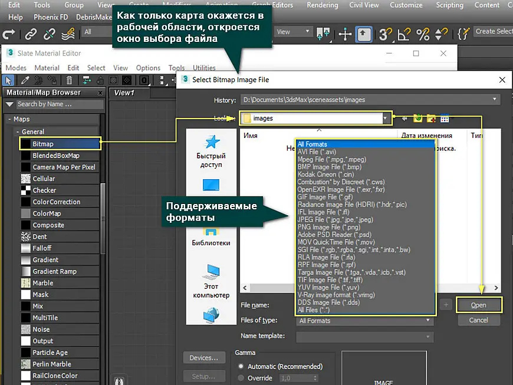513x385 pixels.
Task: Open Edit Named Selection Sets icon
Action: tap(463, 34)
